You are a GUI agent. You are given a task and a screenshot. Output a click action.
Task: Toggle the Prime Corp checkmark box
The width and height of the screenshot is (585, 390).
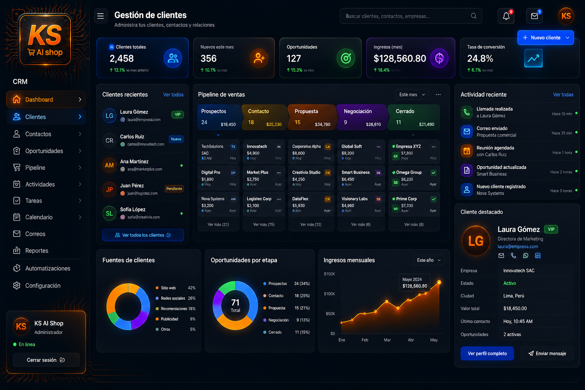pos(433,199)
